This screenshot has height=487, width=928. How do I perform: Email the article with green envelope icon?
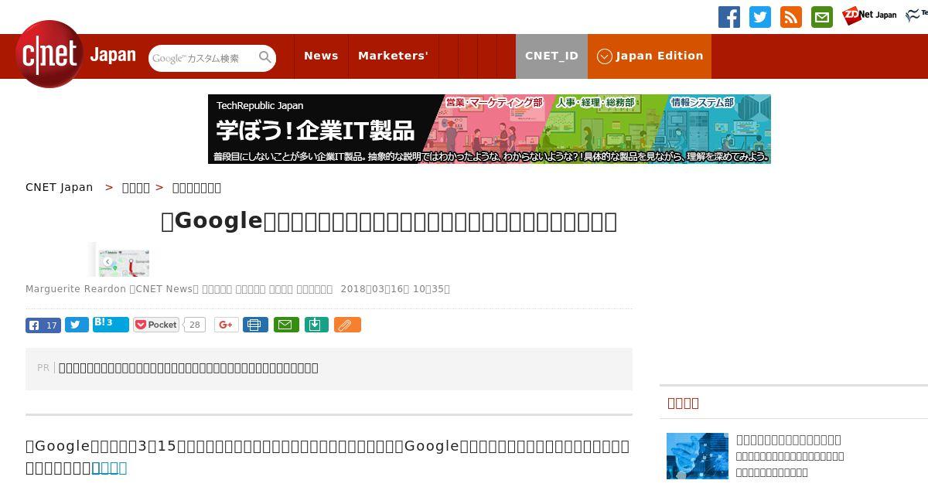click(x=285, y=325)
